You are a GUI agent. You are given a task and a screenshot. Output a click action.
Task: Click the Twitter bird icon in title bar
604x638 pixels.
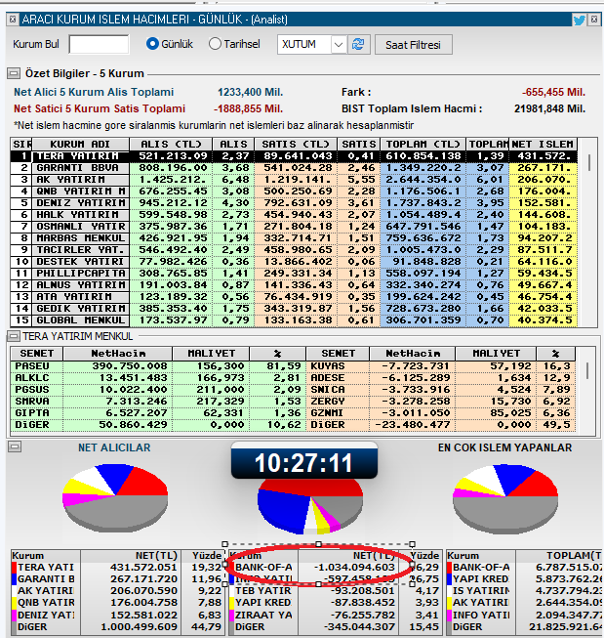pyautogui.click(x=580, y=20)
